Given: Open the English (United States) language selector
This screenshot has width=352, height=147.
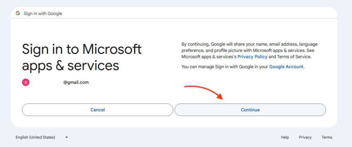Looking at the screenshot, I should pos(35,137).
